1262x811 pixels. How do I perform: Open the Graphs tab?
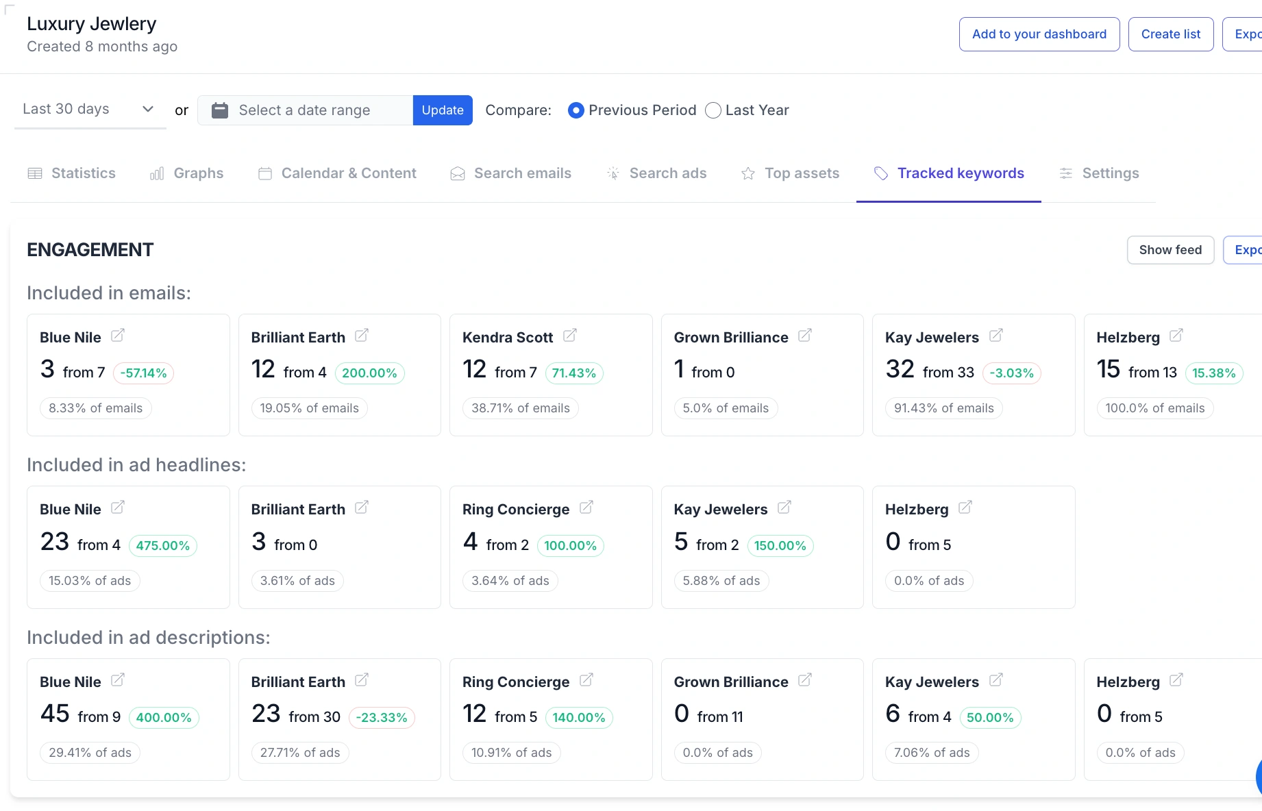tap(187, 173)
